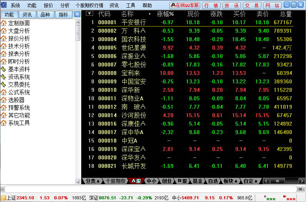Click the 交易 button in top bar
306x202 pixels.
point(252,5)
